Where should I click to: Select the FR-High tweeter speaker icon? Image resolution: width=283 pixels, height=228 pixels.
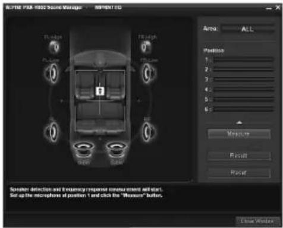146,47
